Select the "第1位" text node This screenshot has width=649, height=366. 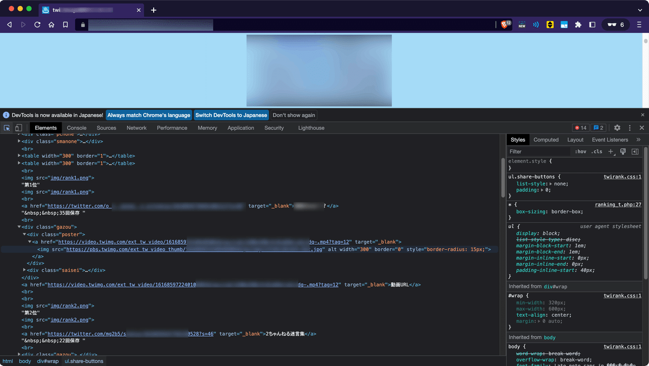pos(31,184)
